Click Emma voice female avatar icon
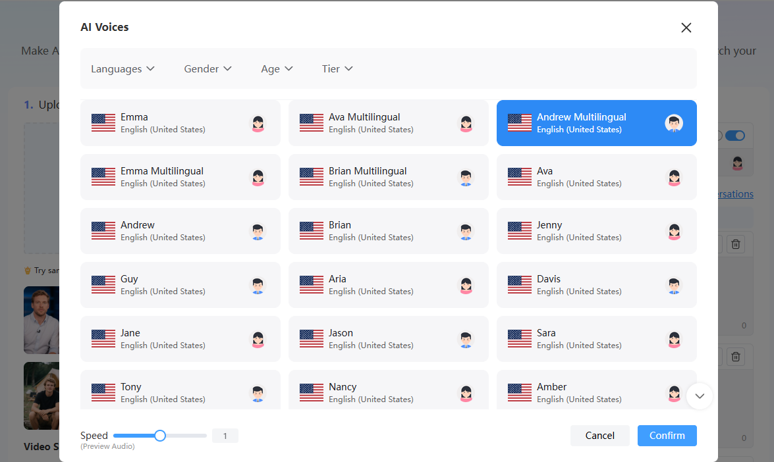 (258, 123)
